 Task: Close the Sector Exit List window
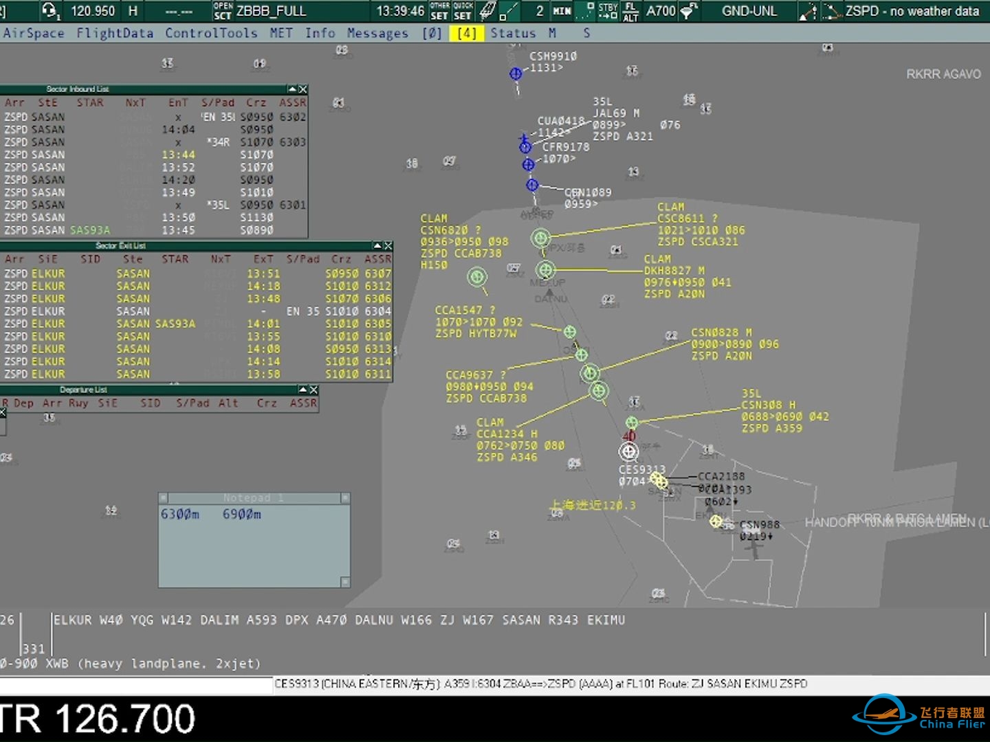[x=388, y=245]
